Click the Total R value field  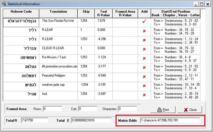35,120
